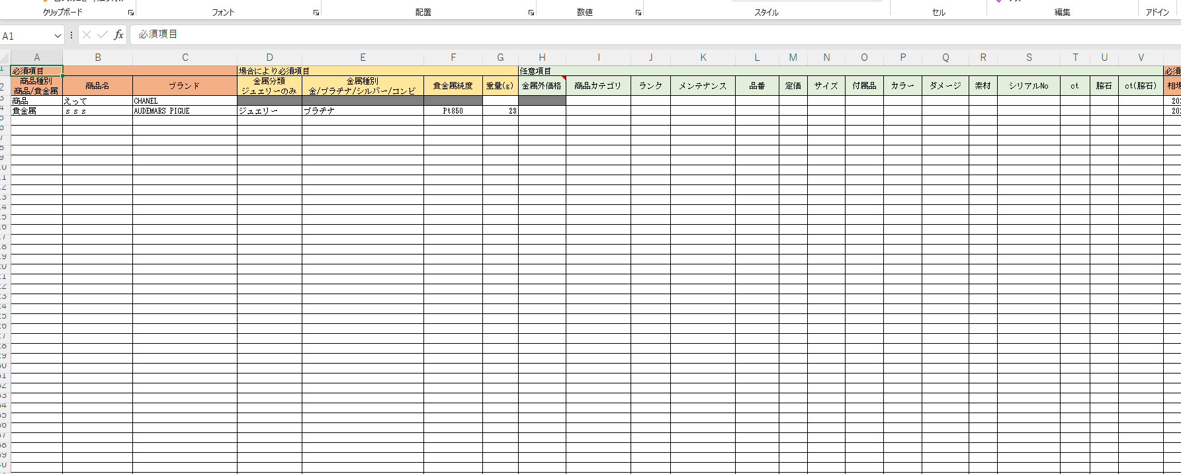
Task: Select the cell containing えって
Action: point(98,100)
